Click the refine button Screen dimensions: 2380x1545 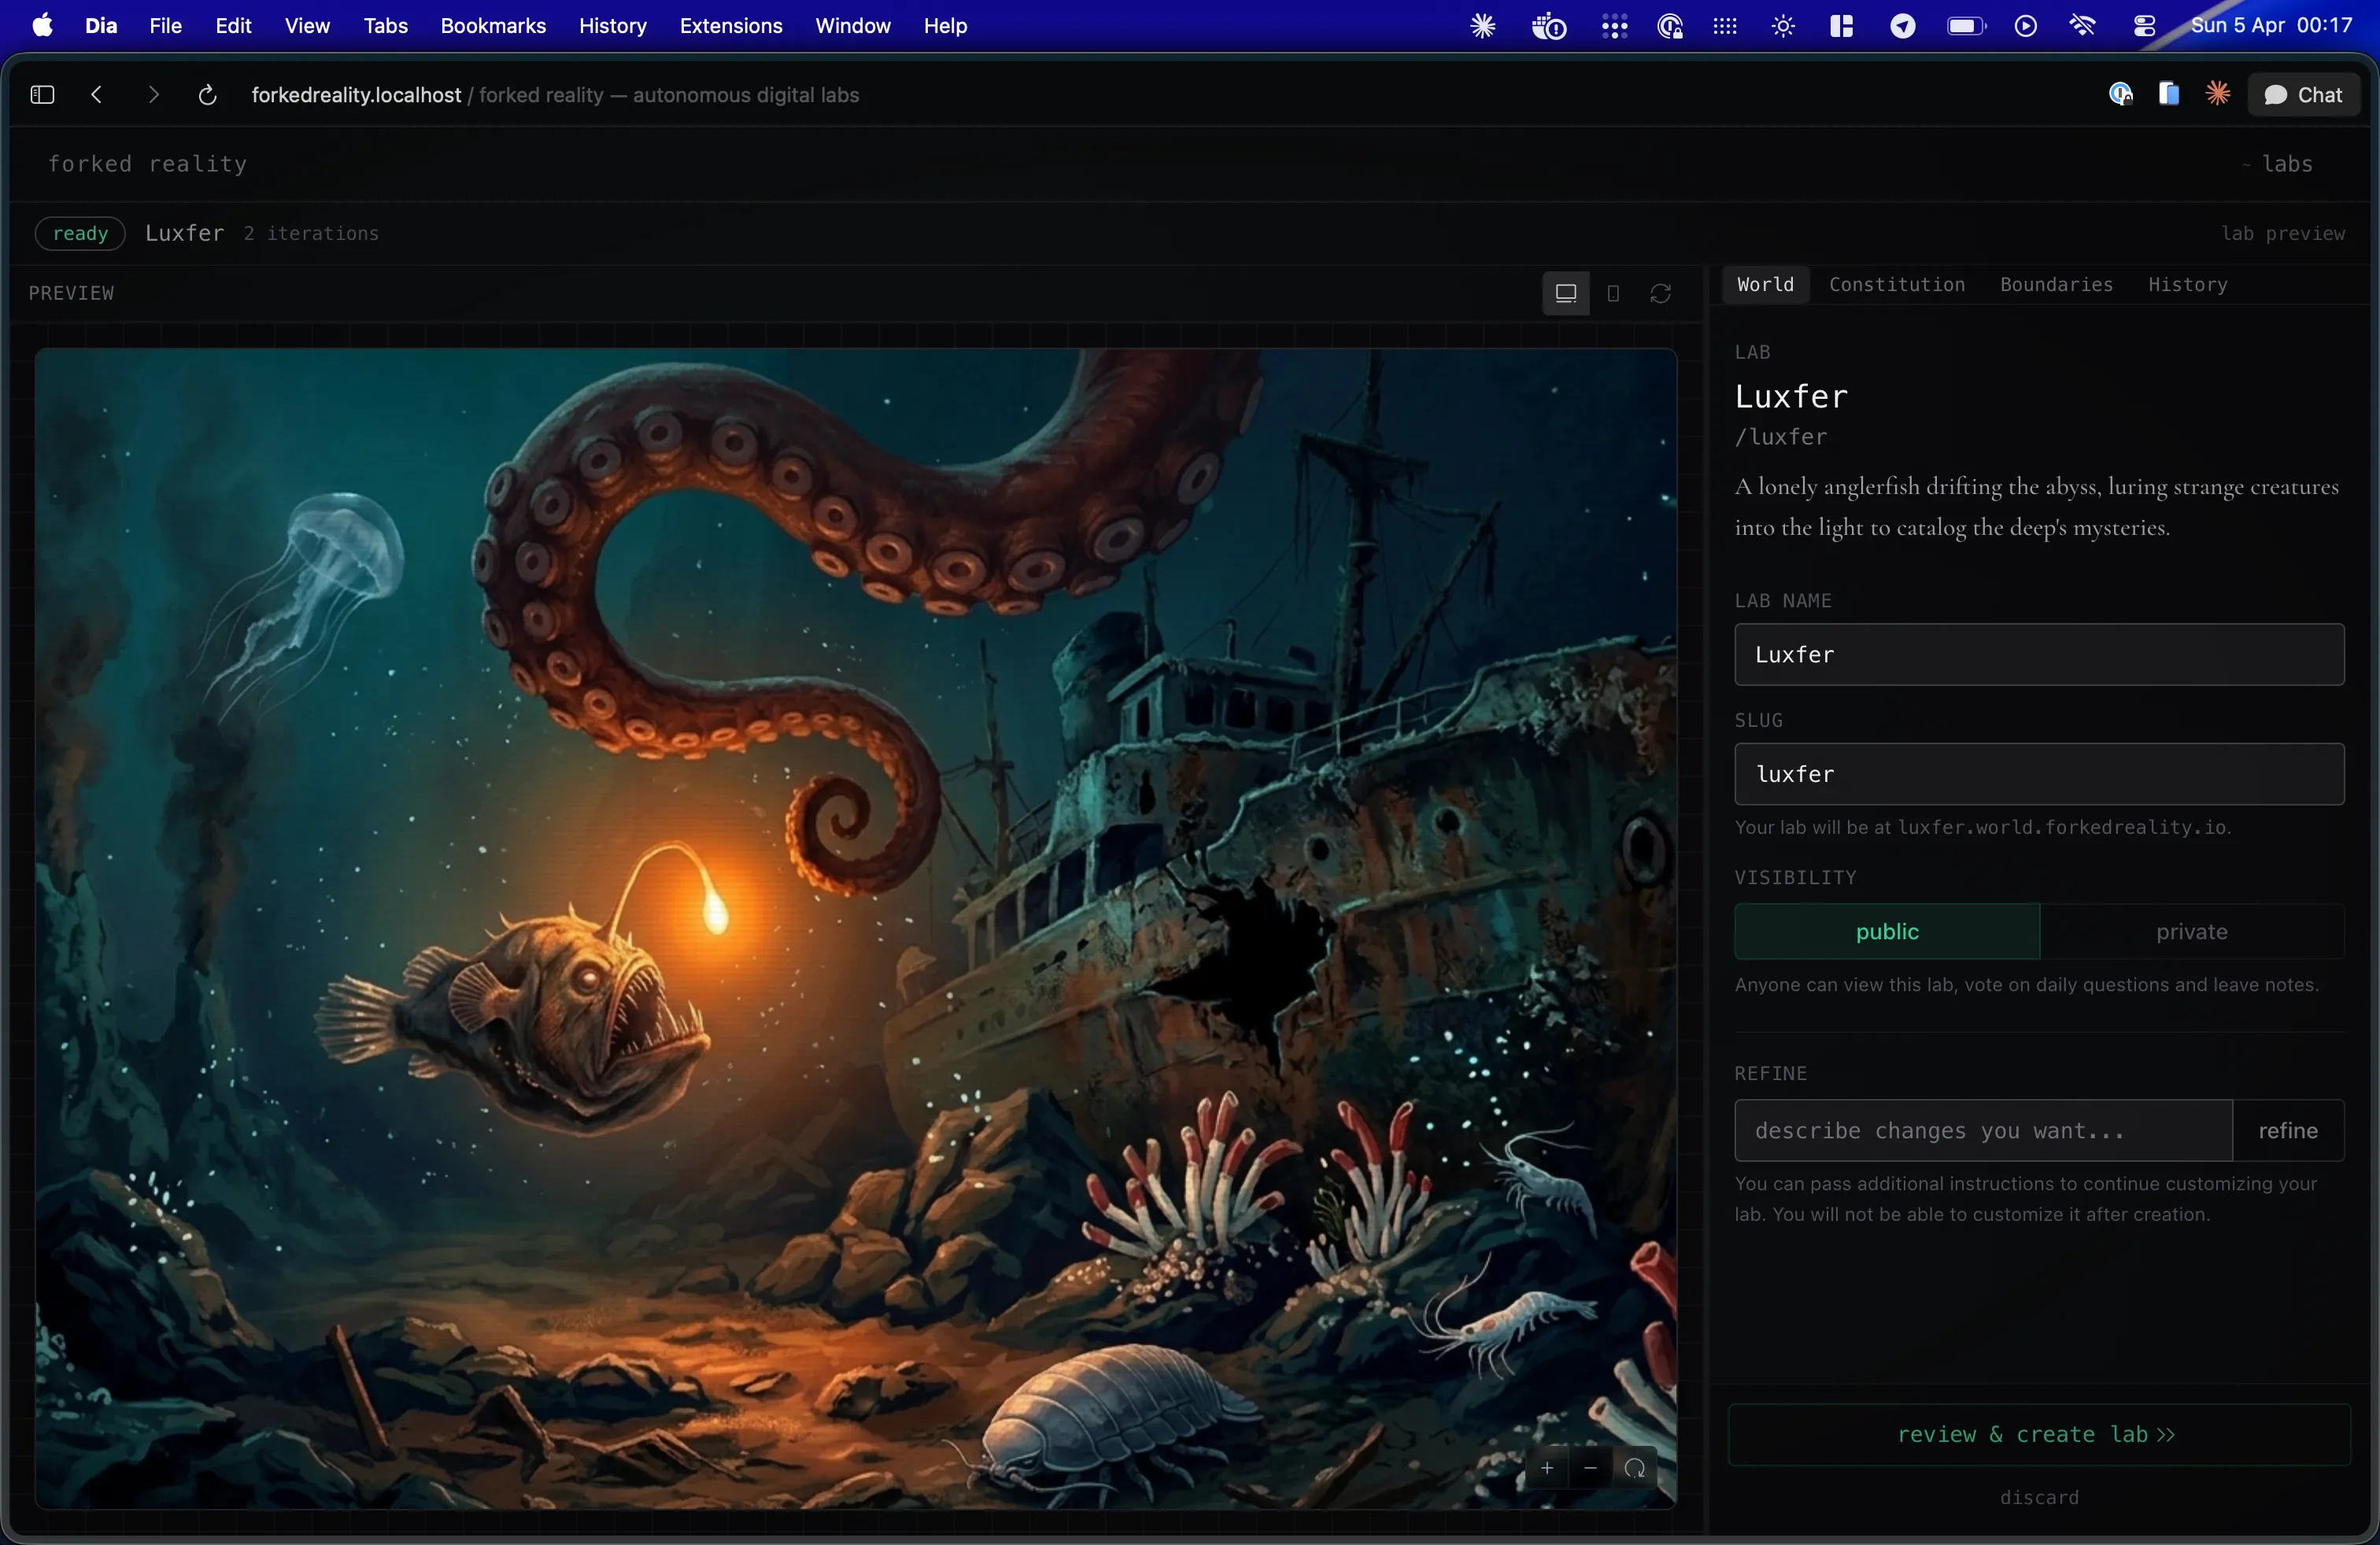2287,1130
